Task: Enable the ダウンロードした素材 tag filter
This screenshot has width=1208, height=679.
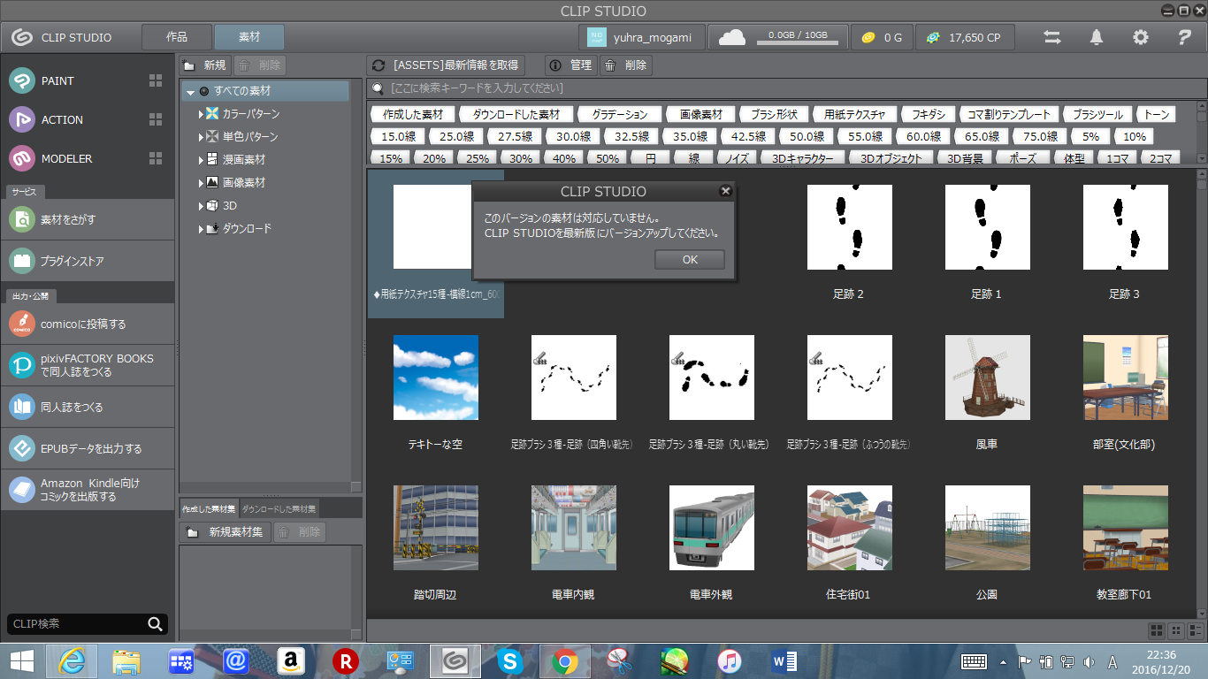Action: coord(516,115)
